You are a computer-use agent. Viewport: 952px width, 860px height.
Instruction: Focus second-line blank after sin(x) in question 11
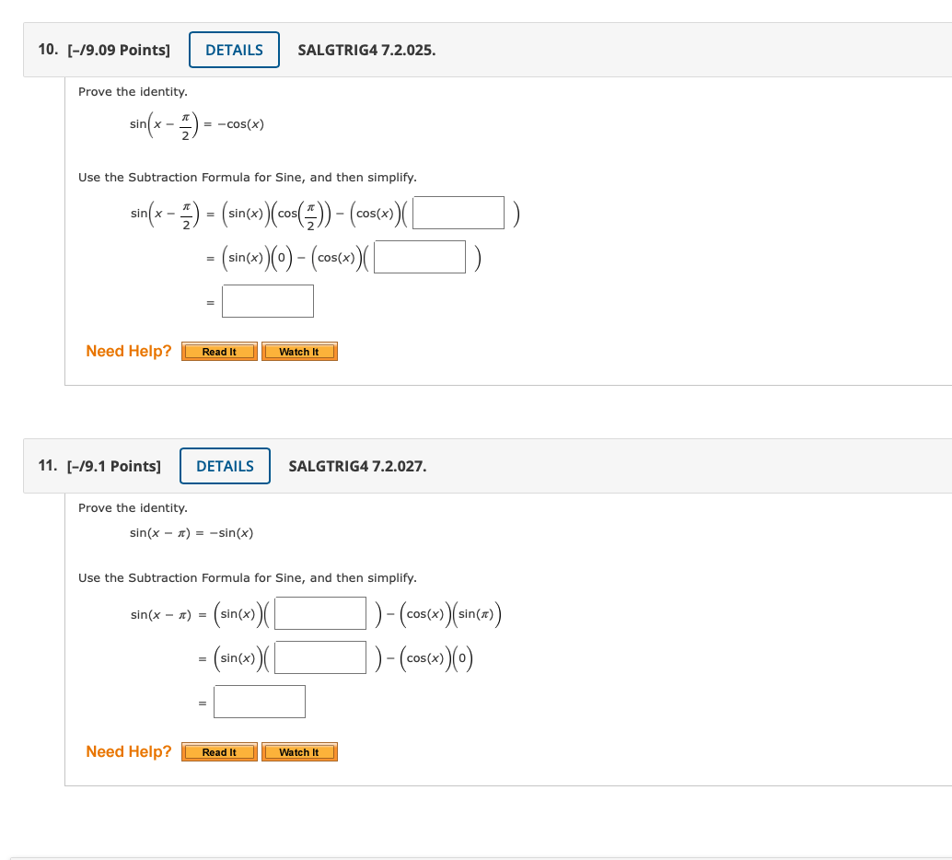point(320,657)
